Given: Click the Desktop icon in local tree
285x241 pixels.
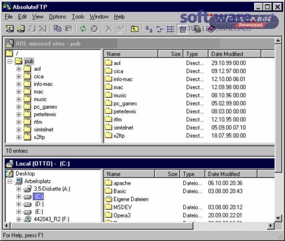Looking at the screenshot, I should [10, 174].
